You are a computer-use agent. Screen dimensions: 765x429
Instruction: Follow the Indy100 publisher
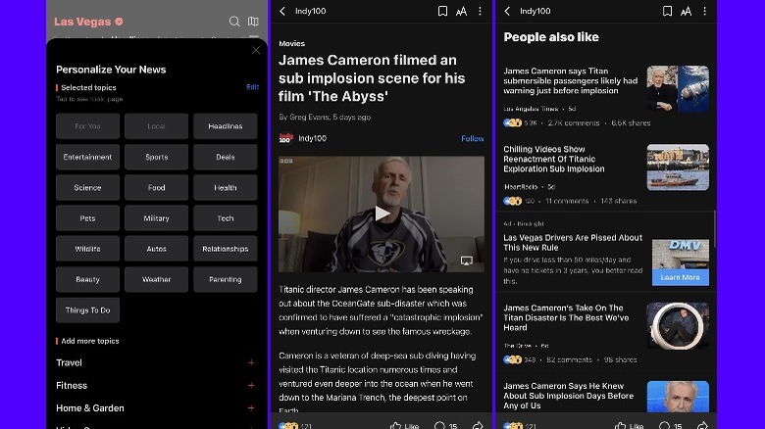click(473, 138)
